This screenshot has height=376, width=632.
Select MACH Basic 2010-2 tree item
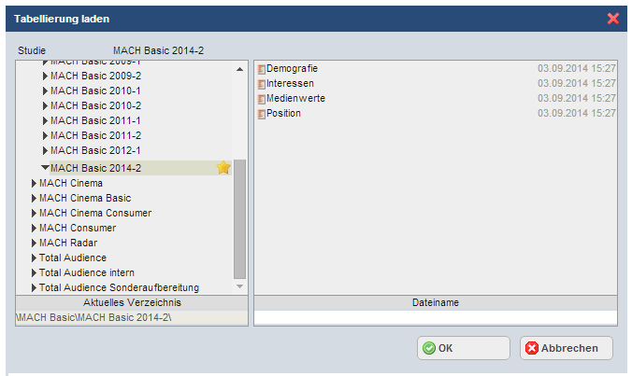95,105
